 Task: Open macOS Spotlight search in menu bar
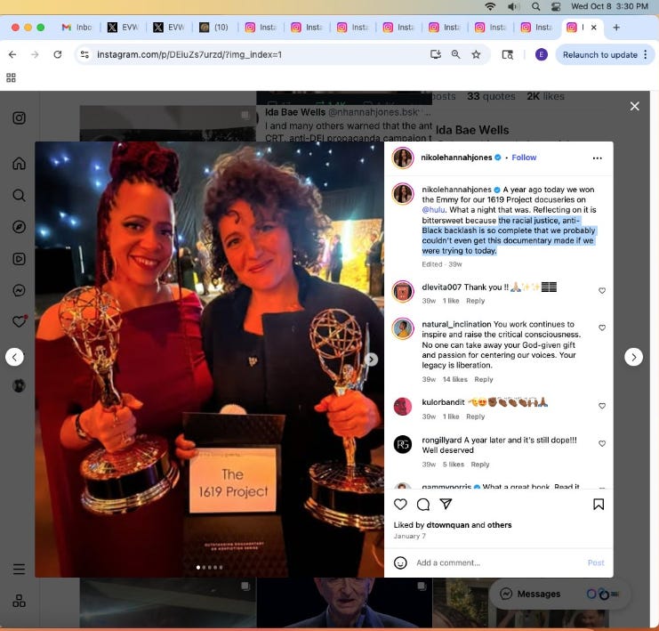point(535,6)
